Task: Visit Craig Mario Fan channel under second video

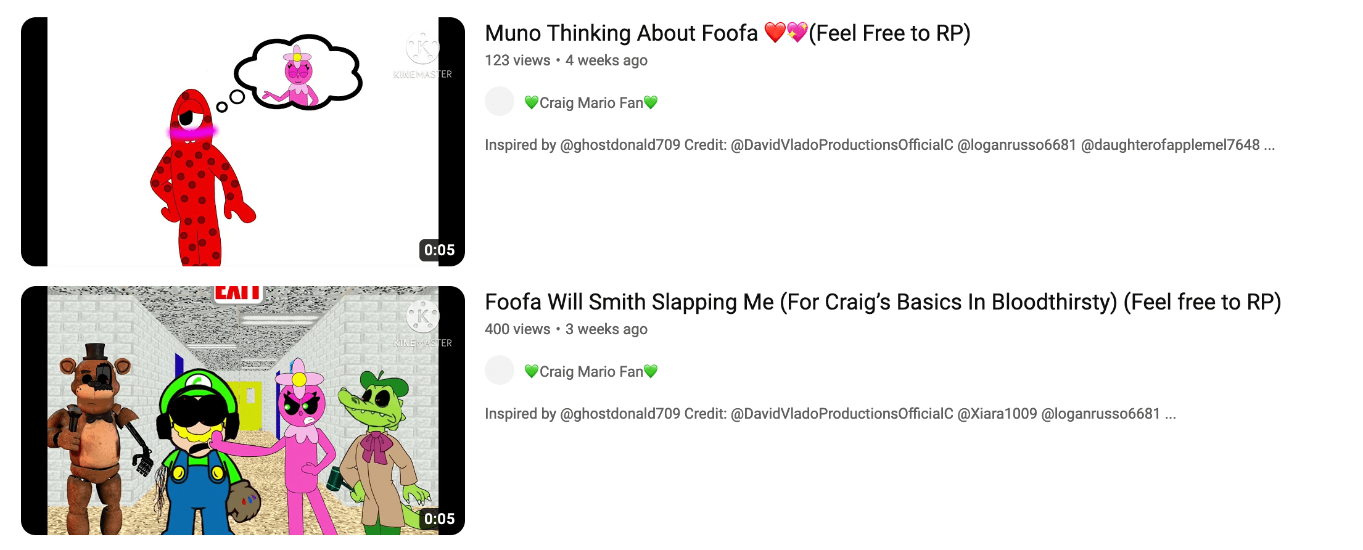Action: (591, 371)
